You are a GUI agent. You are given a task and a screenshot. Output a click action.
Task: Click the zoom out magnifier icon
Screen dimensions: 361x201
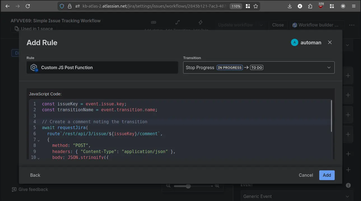168,186
